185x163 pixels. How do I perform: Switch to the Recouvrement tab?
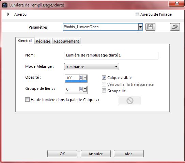pyautogui.click(x=66, y=41)
